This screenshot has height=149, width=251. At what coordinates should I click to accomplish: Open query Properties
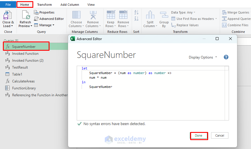pos(44,12)
